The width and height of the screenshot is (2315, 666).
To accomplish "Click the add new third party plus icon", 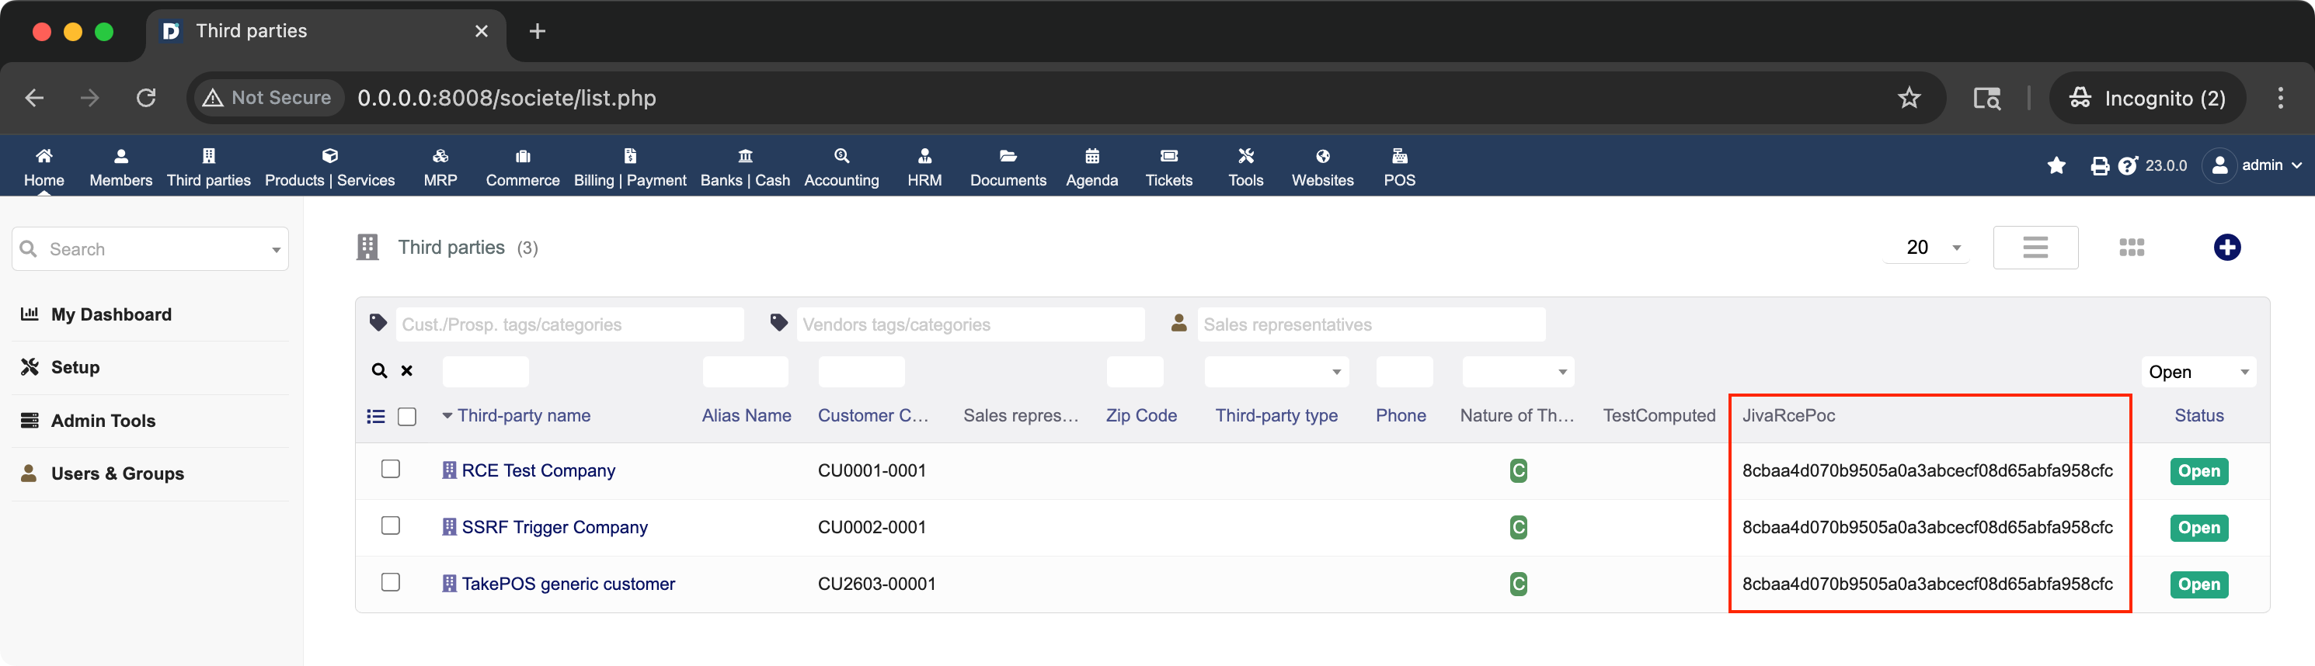I will point(2226,247).
